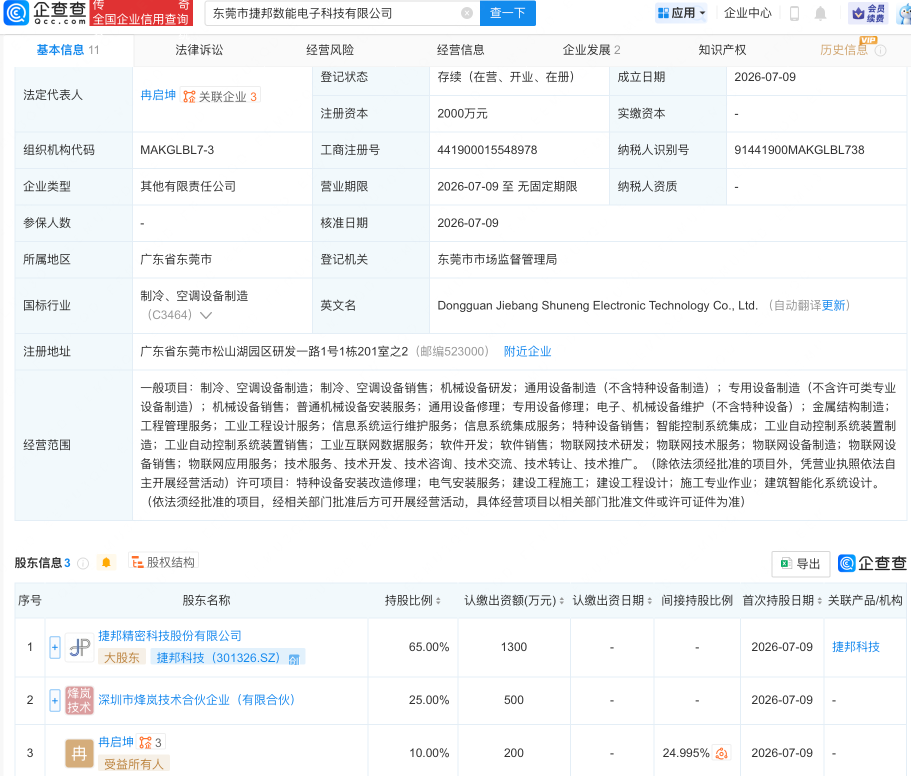This screenshot has height=776, width=911.
Task: Click the 会员续费 VIP crown icon
Action: 868,13
